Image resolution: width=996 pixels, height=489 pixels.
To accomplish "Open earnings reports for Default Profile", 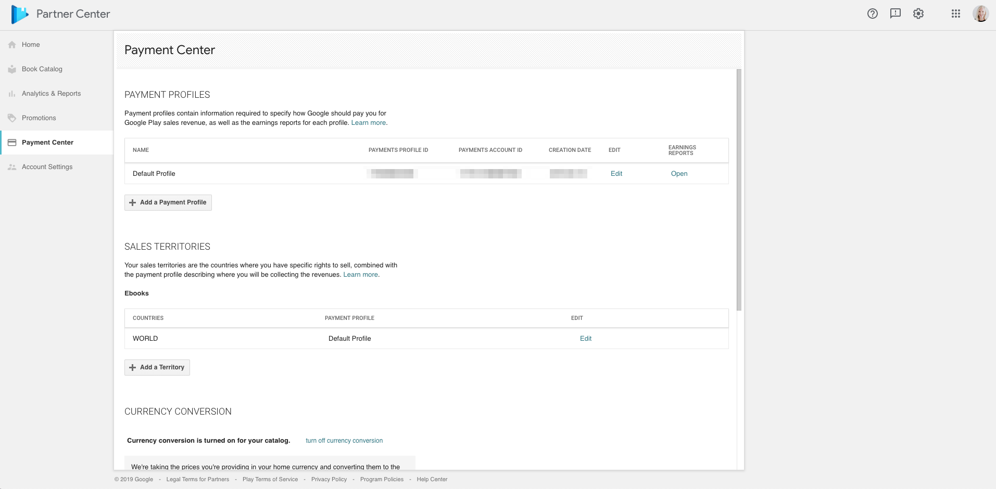I will tap(679, 174).
